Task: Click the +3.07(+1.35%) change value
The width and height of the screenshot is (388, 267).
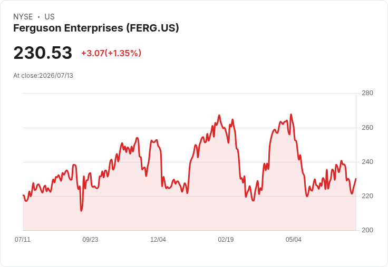Action: click(x=111, y=53)
